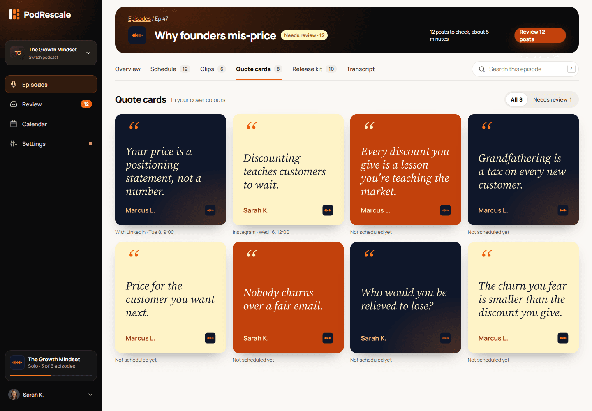Image resolution: width=592 pixels, height=411 pixels.
Task: Click the TG podcast avatar in switcher
Action: point(17,53)
